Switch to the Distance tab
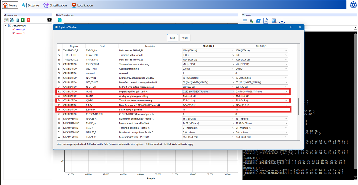The image size is (358, 185). click(x=30, y=5)
